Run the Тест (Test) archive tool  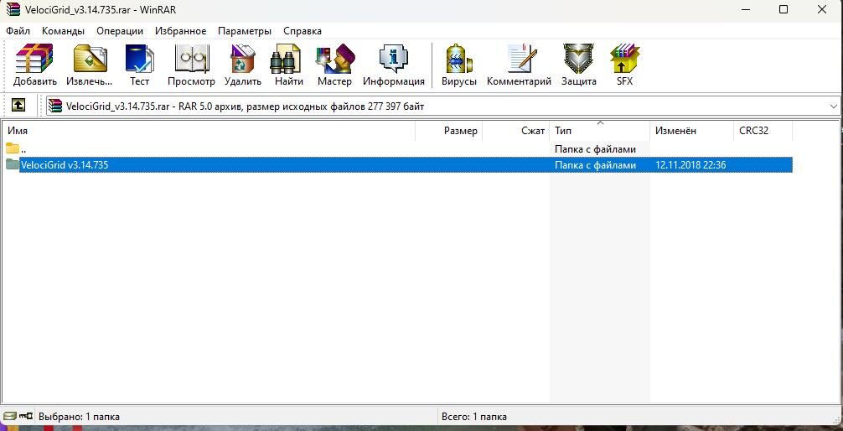[139, 65]
